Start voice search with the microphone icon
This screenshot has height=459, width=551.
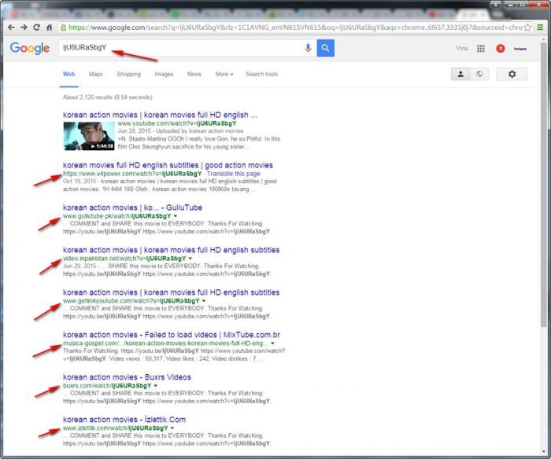click(309, 48)
